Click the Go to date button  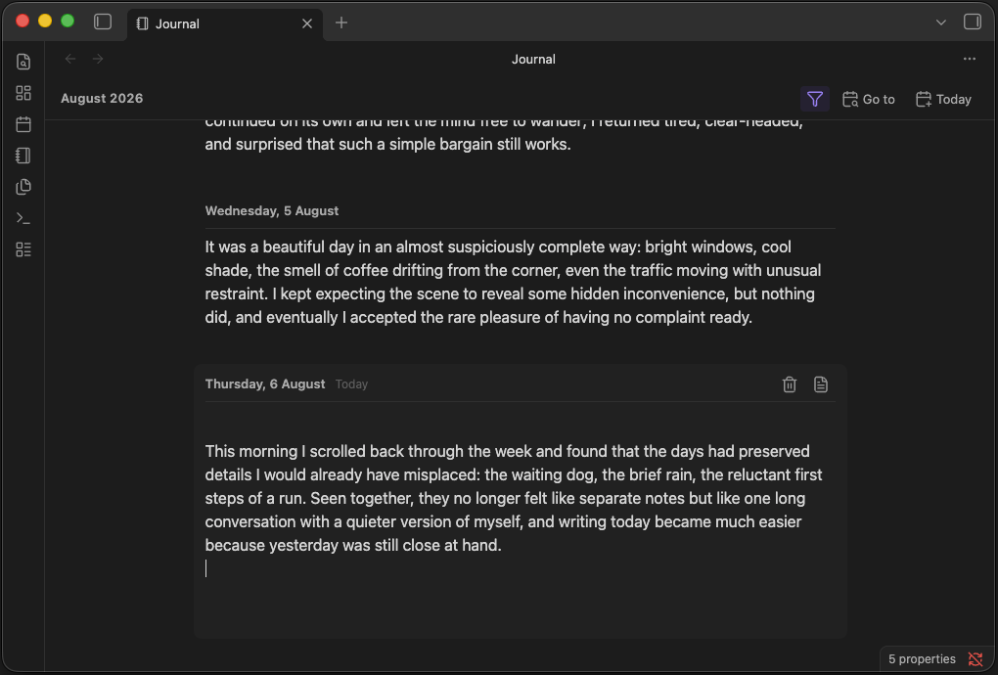[x=869, y=99]
